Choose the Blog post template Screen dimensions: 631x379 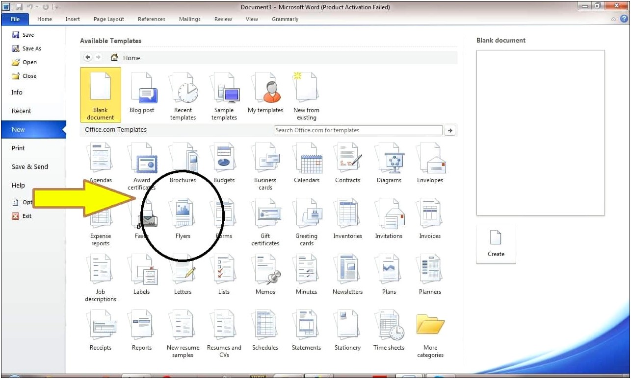point(141,93)
